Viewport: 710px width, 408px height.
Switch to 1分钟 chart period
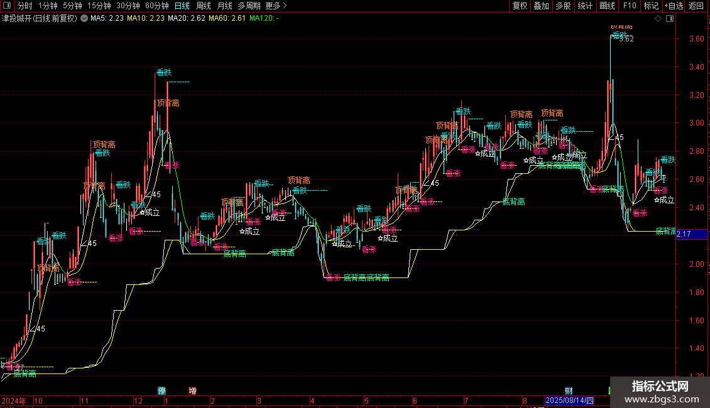(48, 6)
